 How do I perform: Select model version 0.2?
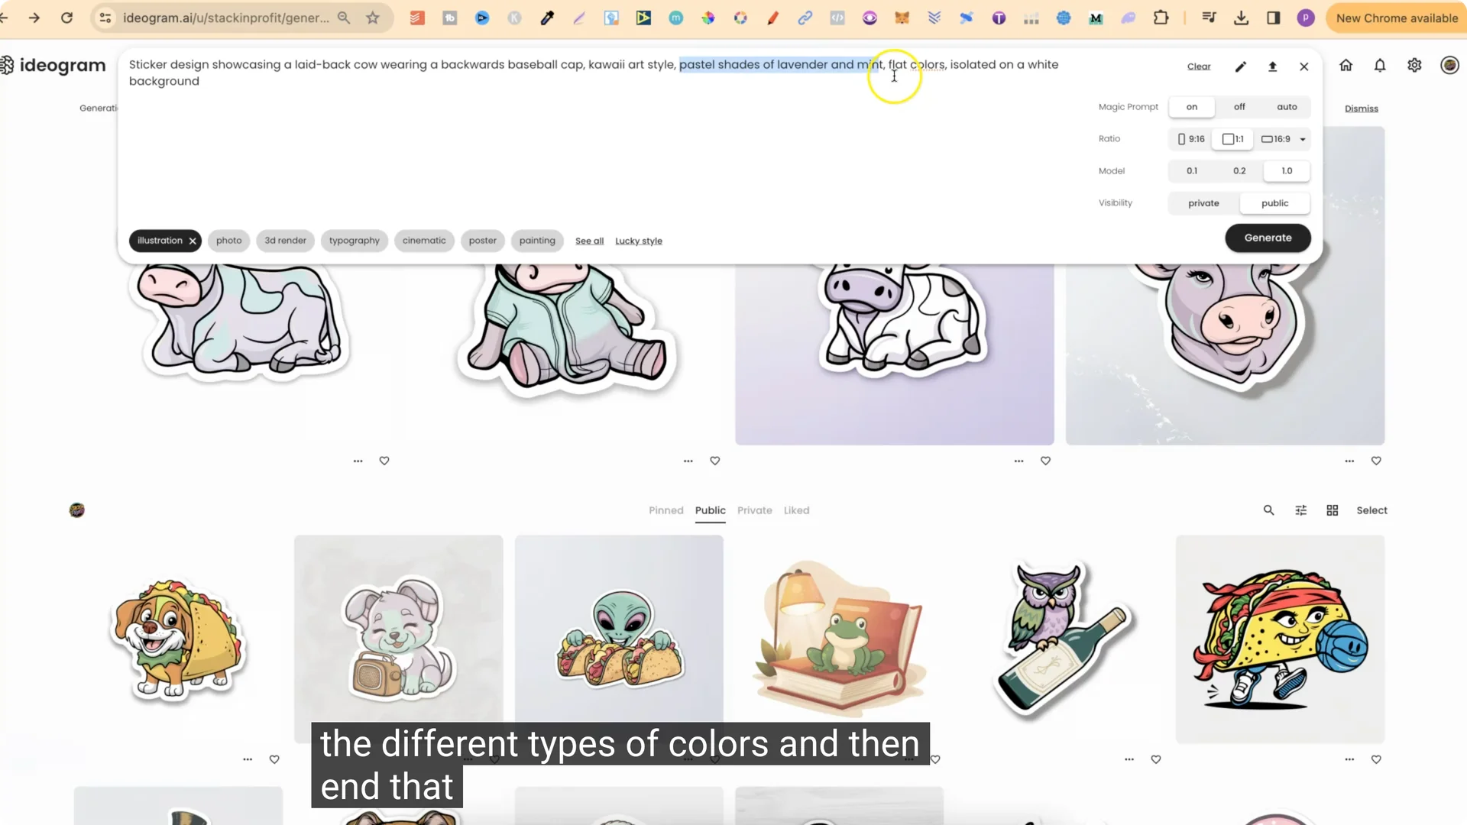coord(1239,170)
